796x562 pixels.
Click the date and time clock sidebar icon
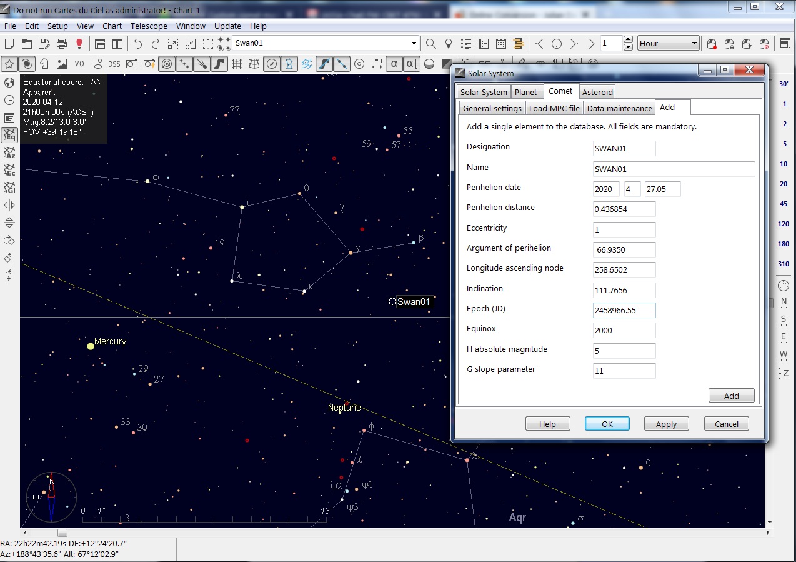tap(9, 100)
